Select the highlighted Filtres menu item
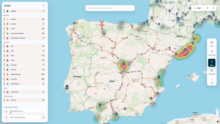 (x=212, y=63)
